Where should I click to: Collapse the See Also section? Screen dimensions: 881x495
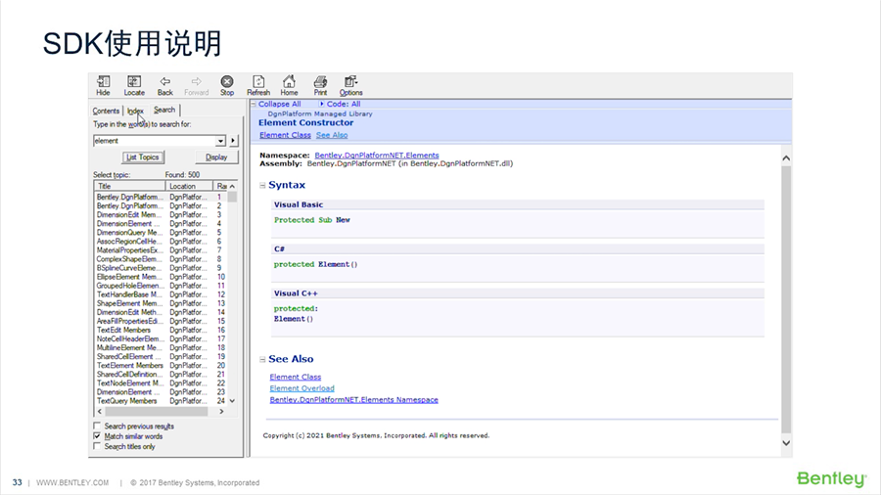[262, 359]
